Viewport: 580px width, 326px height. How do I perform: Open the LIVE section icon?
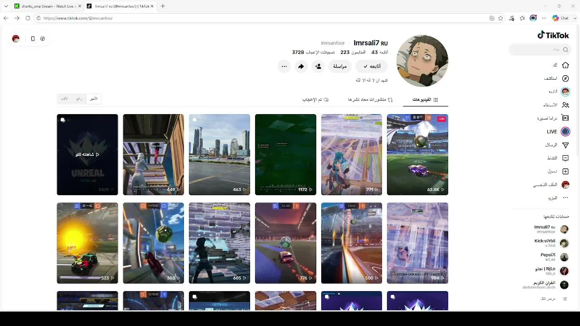565,132
